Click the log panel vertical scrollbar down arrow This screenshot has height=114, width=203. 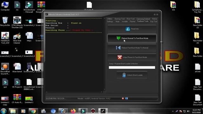click(104, 89)
